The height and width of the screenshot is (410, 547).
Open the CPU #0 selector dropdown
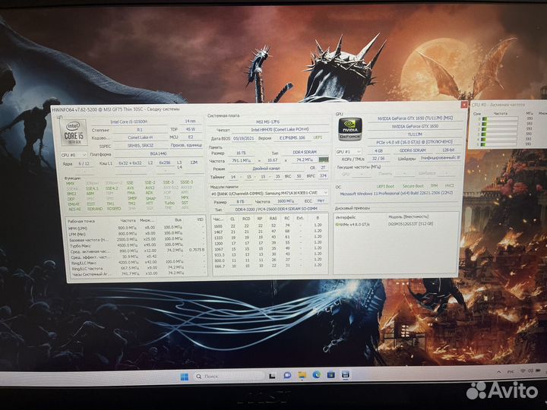(x=74, y=155)
